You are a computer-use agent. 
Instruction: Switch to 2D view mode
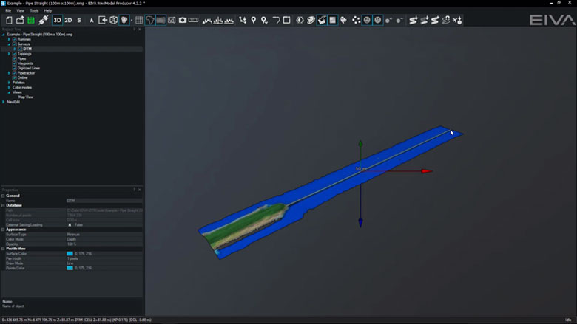[x=68, y=20]
